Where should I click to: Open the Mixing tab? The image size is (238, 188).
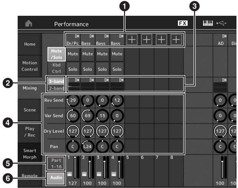(x=29, y=88)
